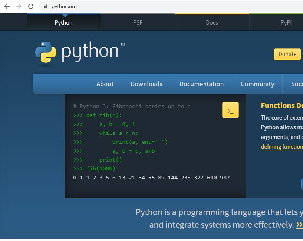
Task: Go forward using the browser forward arrow
Action: (19, 6)
